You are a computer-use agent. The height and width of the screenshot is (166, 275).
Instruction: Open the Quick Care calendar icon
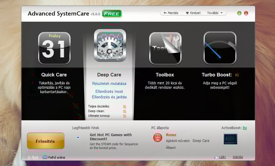coord(54,48)
